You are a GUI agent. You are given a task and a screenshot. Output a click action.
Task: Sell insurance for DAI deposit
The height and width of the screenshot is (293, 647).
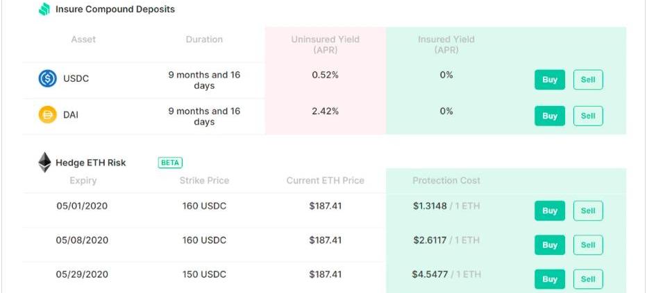588,116
